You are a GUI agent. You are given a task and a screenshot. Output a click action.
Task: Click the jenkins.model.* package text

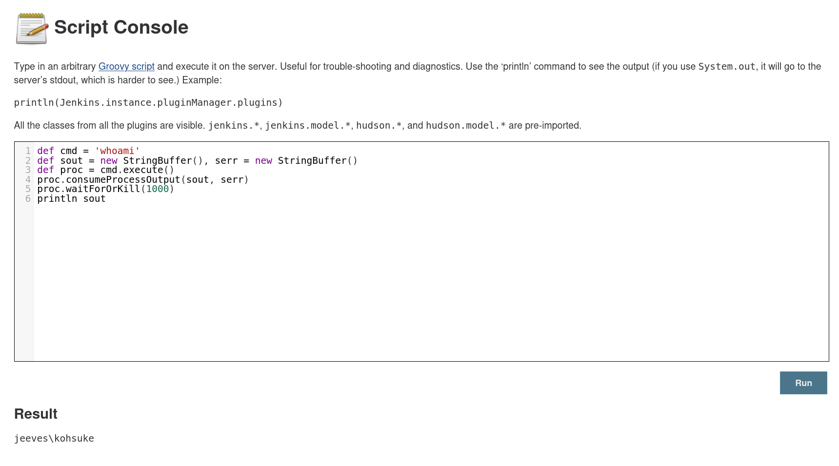pyautogui.click(x=307, y=126)
